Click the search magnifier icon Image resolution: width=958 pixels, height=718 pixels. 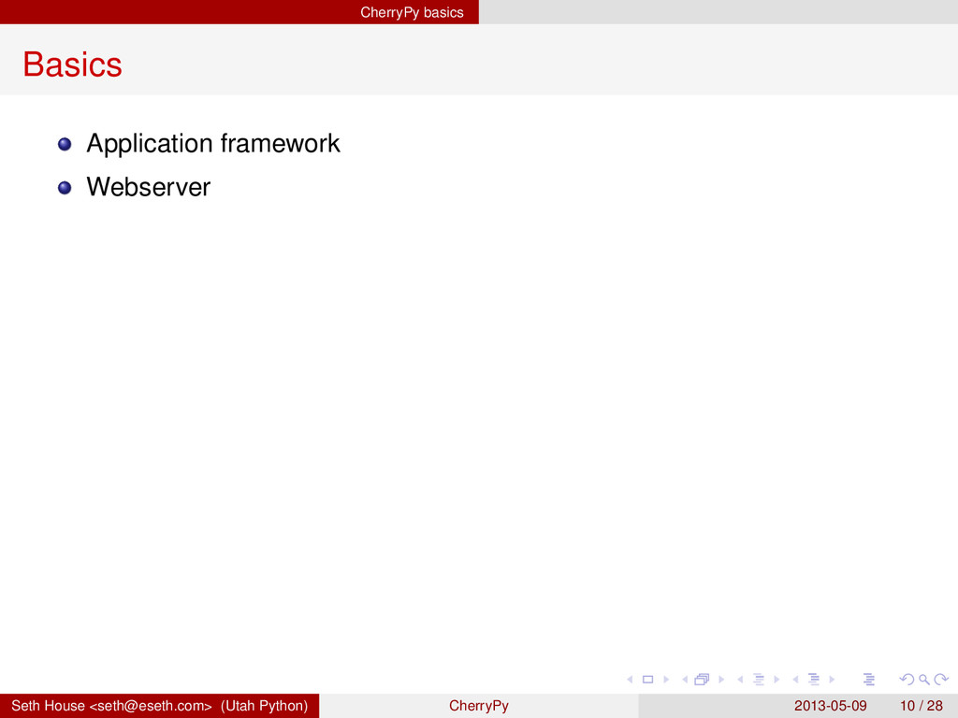tap(923, 679)
